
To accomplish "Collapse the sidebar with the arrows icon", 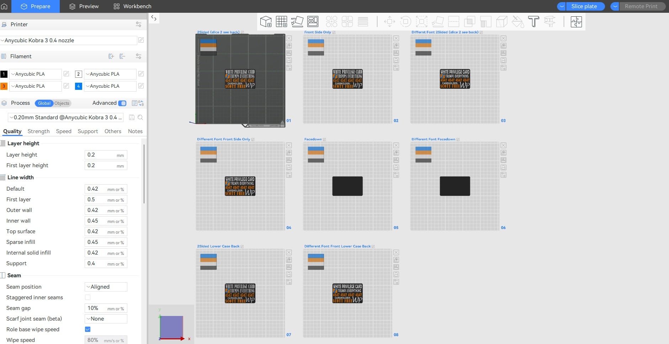I will [x=154, y=18].
